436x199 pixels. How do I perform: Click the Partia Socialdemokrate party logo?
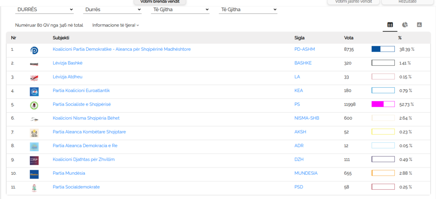click(x=34, y=187)
